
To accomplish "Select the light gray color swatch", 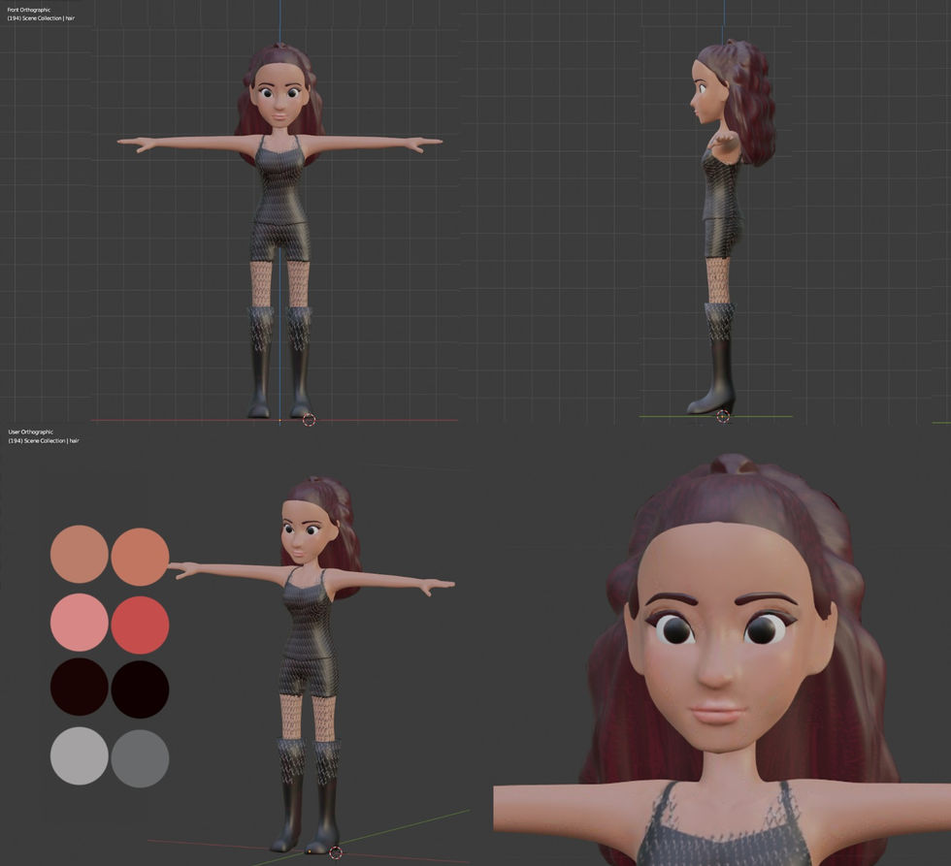I will click(x=79, y=755).
